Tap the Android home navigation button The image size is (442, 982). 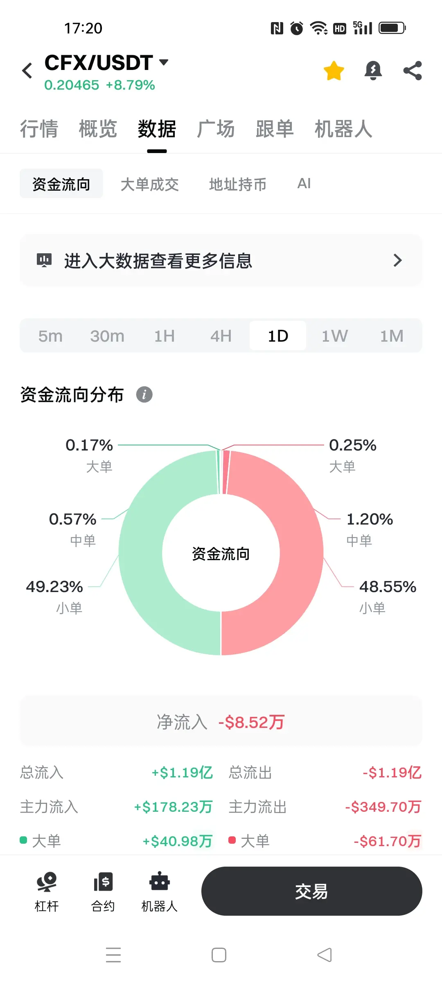coord(219,955)
